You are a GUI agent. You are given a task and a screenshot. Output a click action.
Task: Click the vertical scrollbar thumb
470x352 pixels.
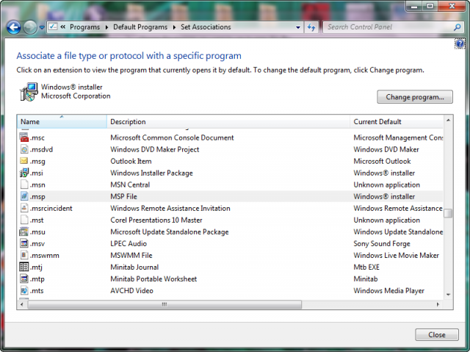tap(448, 213)
